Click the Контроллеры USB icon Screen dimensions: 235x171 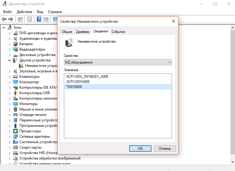[x=15, y=93]
